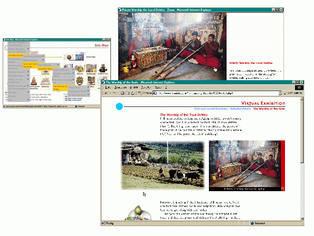Screen dimensions: 314x236
Task: Click the Internet zone icon in front status bar
Action: [252, 223]
